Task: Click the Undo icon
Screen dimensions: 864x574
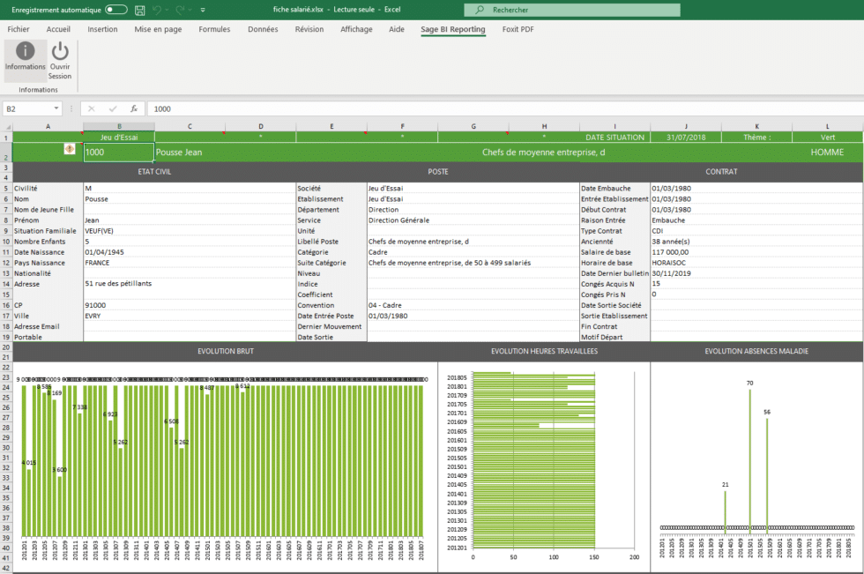Action: tap(156, 10)
